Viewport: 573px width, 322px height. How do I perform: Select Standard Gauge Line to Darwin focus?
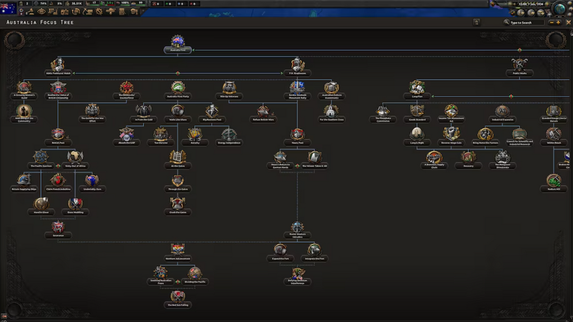click(553, 114)
